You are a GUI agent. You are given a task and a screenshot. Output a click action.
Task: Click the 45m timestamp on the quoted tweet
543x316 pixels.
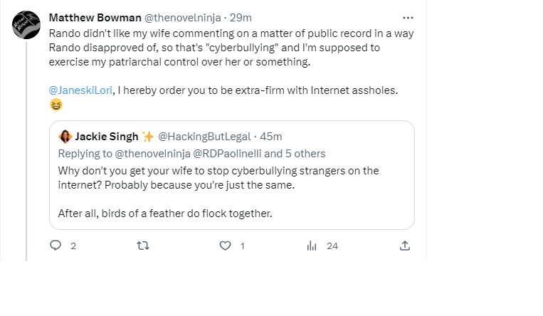[x=270, y=137]
